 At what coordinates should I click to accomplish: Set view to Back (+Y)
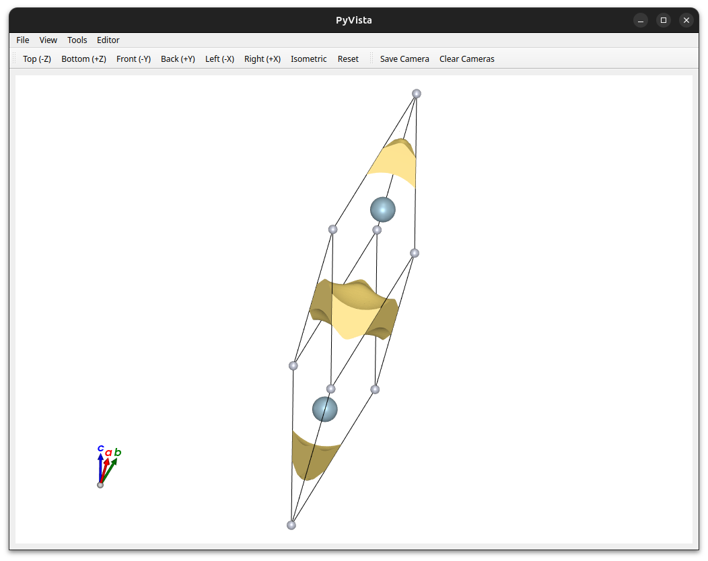(x=178, y=59)
